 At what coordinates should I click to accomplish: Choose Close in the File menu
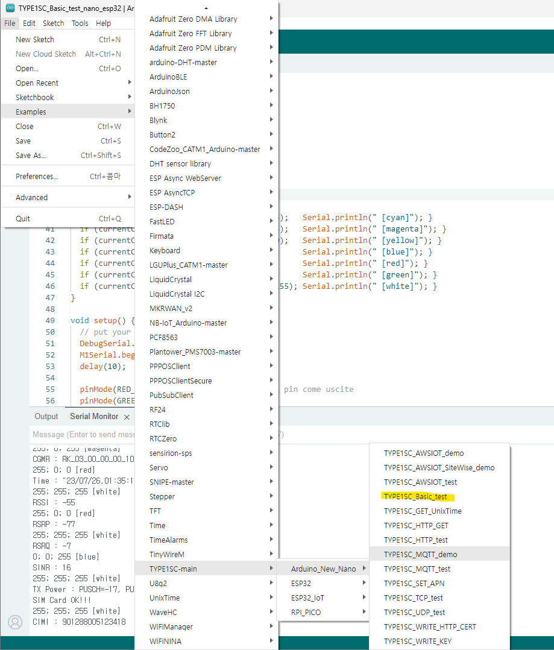[x=68, y=127]
